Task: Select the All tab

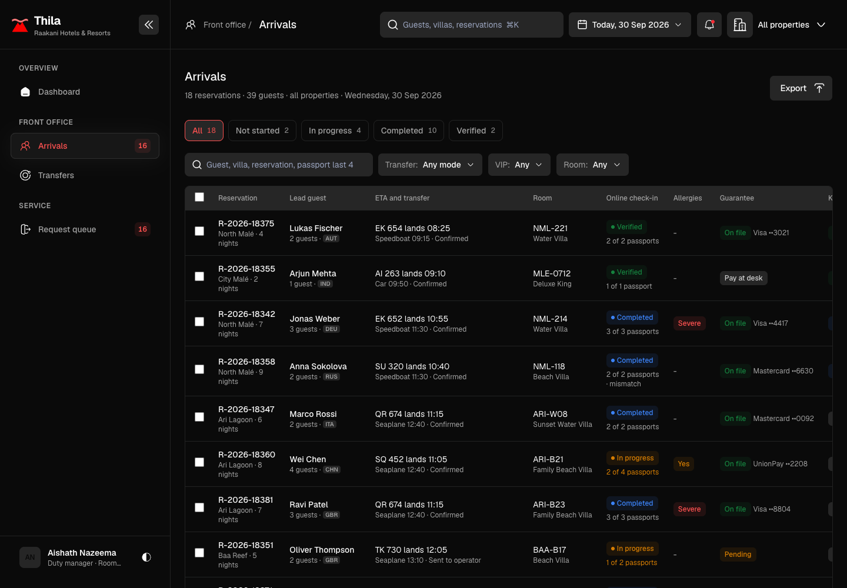Action: click(204, 131)
